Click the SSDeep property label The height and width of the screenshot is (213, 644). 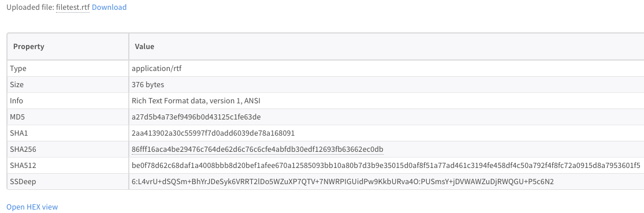[23, 182]
